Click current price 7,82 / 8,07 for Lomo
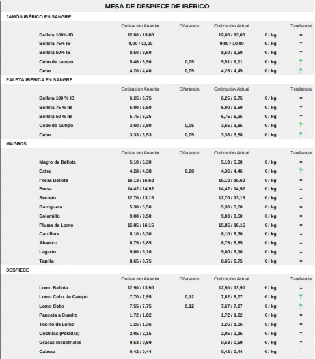Viewport: 315px width, 359px height. [x=232, y=296]
